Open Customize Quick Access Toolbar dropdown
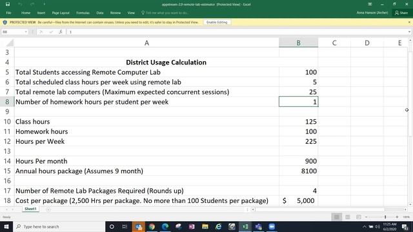The image size is (413, 232). (x=45, y=5)
